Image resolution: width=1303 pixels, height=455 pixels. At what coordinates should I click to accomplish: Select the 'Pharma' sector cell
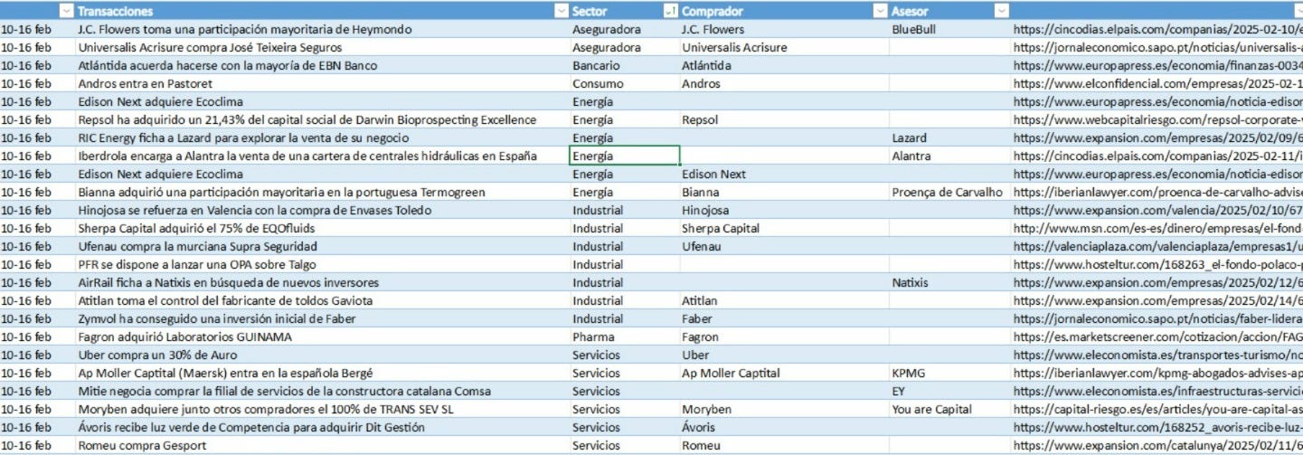coord(624,337)
